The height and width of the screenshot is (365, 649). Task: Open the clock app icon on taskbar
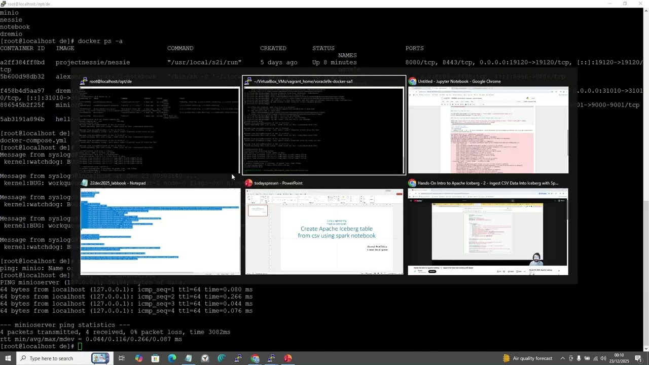pyautogui.click(x=205, y=358)
